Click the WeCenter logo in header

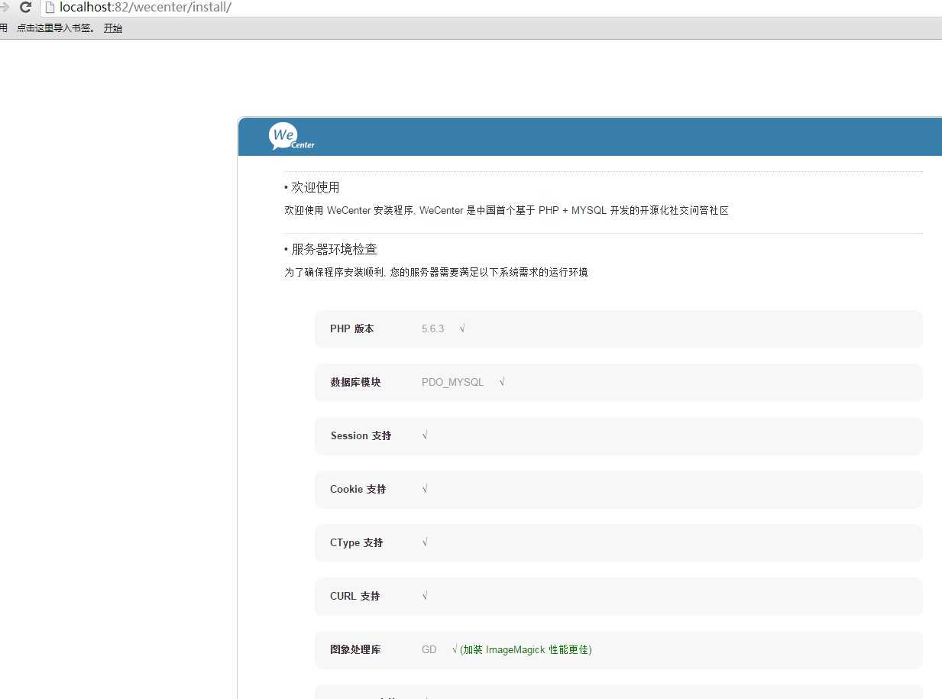[291, 136]
